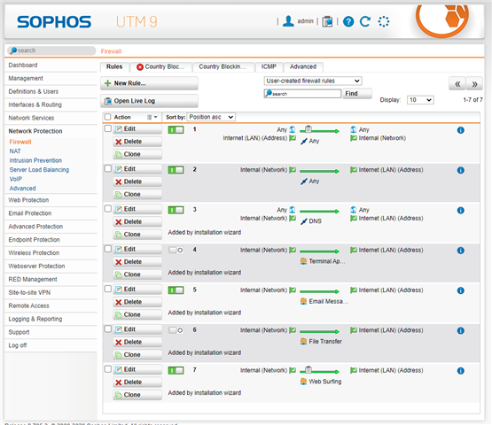Open Sort by Position asc dropdown
This screenshot has width=492, height=425.
pos(211,117)
